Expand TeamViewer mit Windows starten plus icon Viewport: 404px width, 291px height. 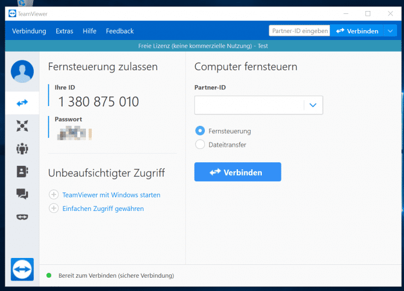tap(54, 195)
